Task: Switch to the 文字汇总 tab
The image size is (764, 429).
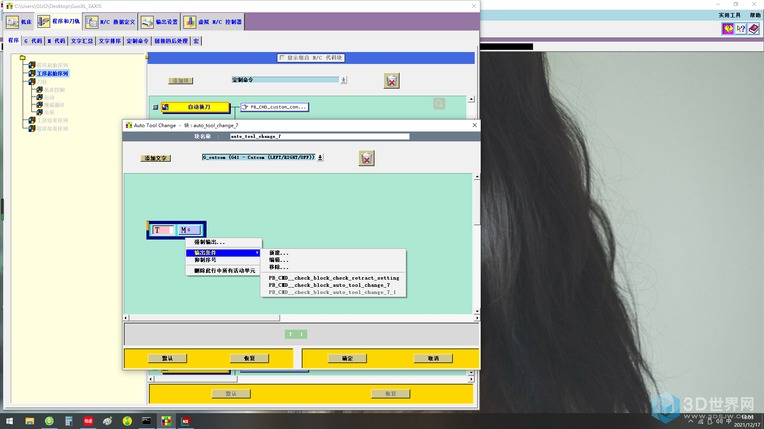Action: [x=82, y=41]
